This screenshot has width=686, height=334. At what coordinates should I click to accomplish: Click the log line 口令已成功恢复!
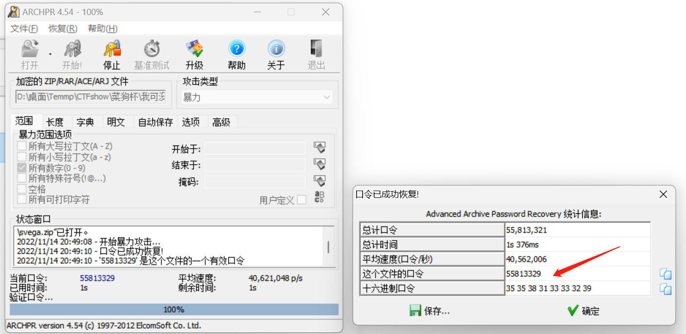[90, 251]
